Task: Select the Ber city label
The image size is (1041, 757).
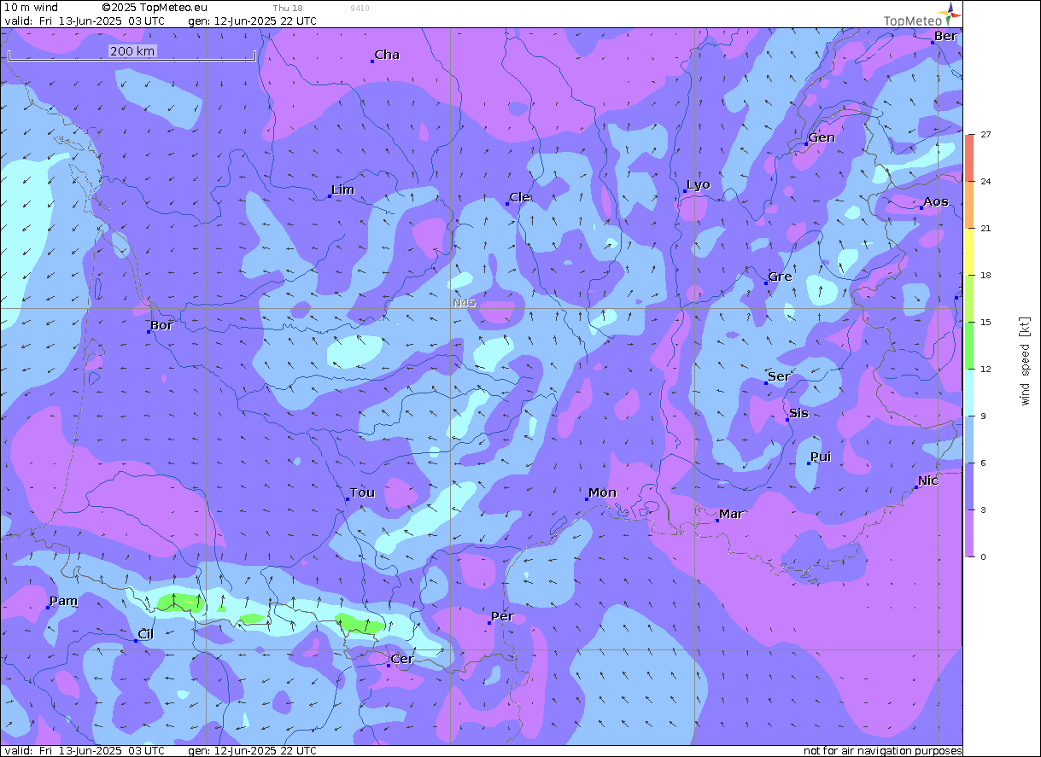Action: [945, 36]
